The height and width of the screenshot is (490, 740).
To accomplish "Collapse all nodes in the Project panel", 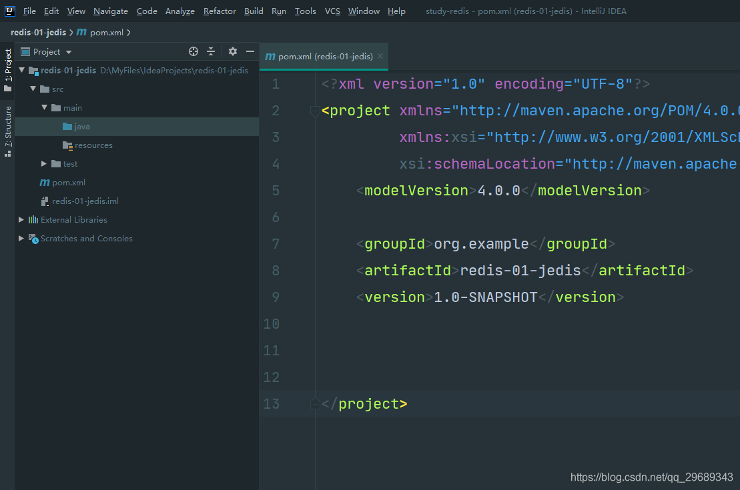I will [212, 51].
